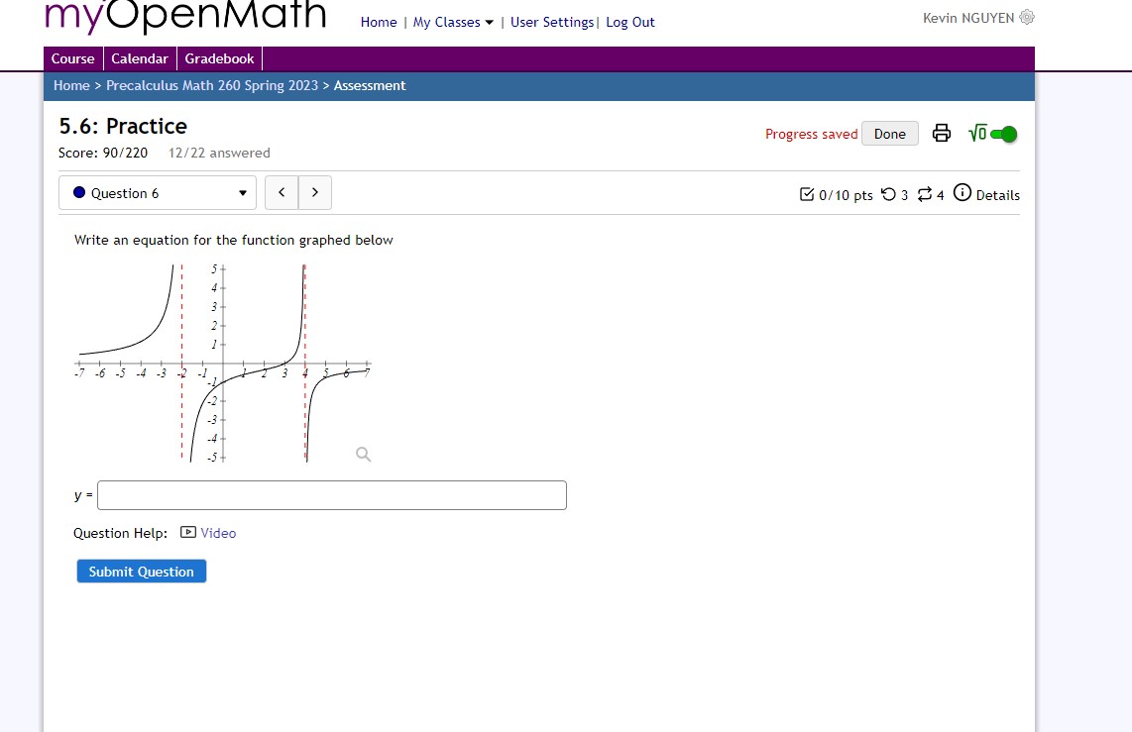This screenshot has width=1132, height=732.
Task: Click the 0/10 pts checkmark score icon
Action: (807, 194)
